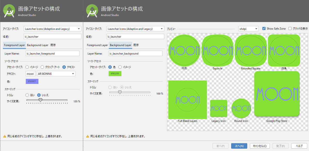
Task: Select the Google Play Store icon preview
Action: pyautogui.click(x=277, y=94)
